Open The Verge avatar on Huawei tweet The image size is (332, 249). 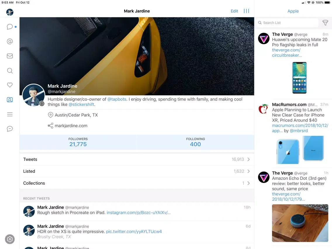tap(264, 38)
